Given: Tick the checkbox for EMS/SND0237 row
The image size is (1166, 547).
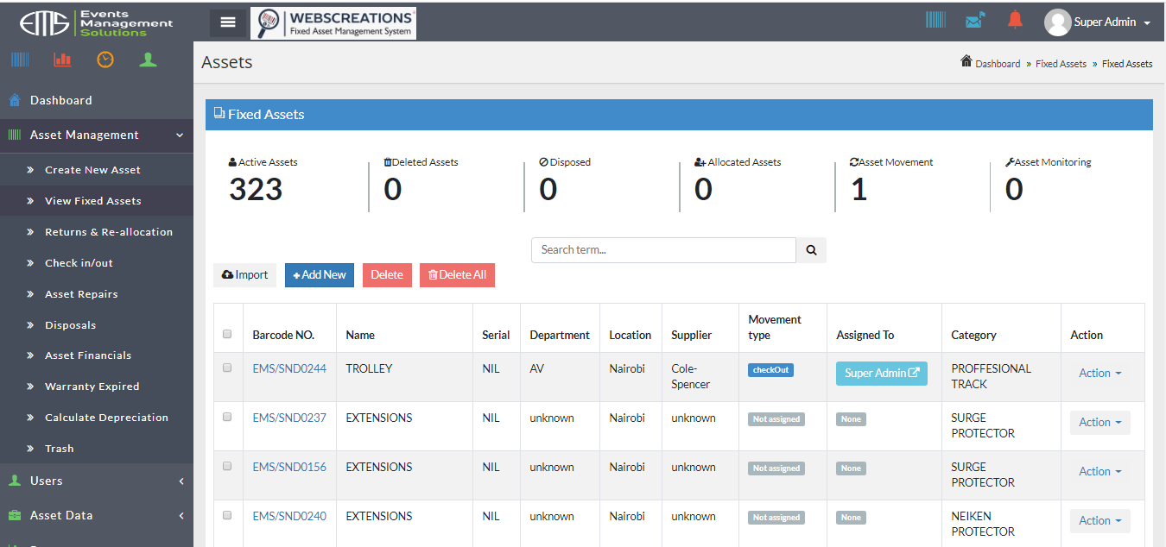Looking at the screenshot, I should point(227,417).
